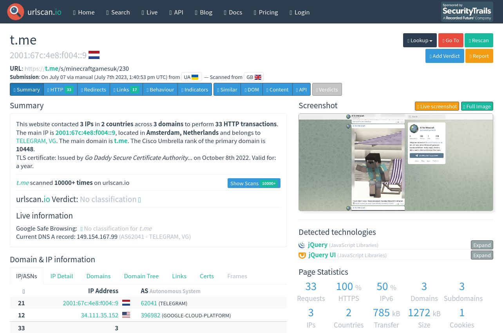Open AS 62041 link
Image resolution: width=503 pixels, height=333 pixels.
click(149, 303)
